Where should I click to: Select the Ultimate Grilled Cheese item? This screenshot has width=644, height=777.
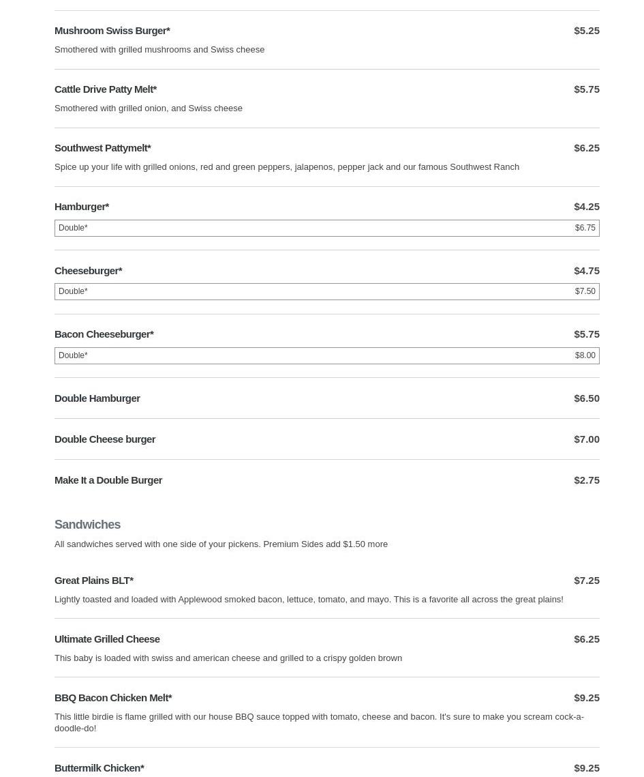click(x=107, y=639)
